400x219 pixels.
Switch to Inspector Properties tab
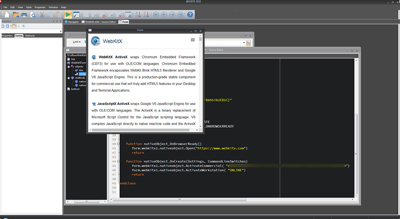coord(7,36)
